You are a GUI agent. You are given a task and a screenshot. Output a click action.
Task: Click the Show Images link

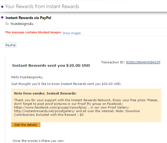[71, 33]
